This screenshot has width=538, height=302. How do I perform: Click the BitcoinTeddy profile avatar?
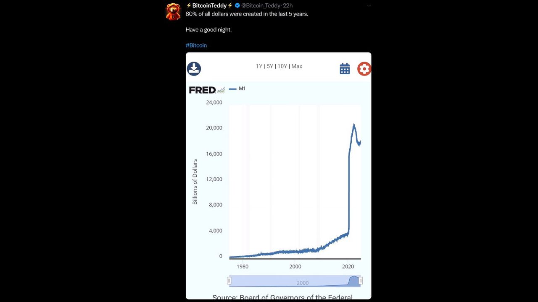pyautogui.click(x=173, y=11)
